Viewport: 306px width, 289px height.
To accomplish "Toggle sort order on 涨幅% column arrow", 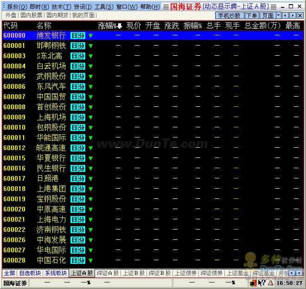I will point(120,26).
